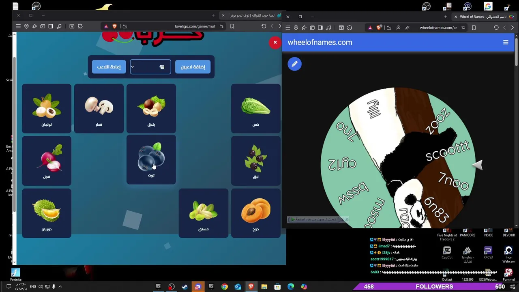Click the wheelofnames.com header title
This screenshot has width=519, height=292.
click(x=320, y=42)
